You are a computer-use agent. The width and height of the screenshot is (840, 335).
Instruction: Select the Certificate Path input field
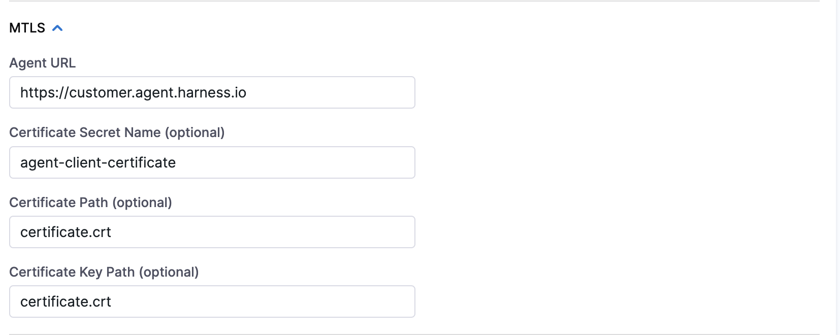(212, 232)
